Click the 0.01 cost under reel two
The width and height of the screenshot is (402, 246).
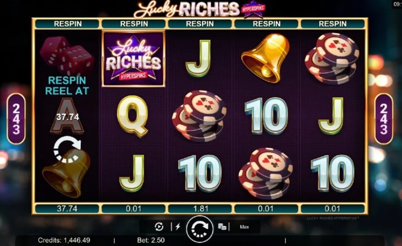pos(134,209)
